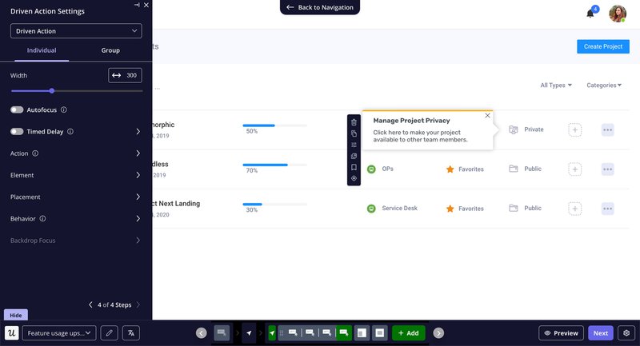
Task: Open the All Types filter dropdown
Action: coord(556,85)
